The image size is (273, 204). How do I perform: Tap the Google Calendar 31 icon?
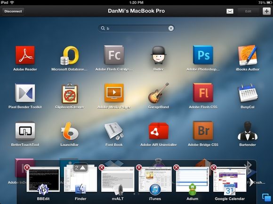(230, 189)
